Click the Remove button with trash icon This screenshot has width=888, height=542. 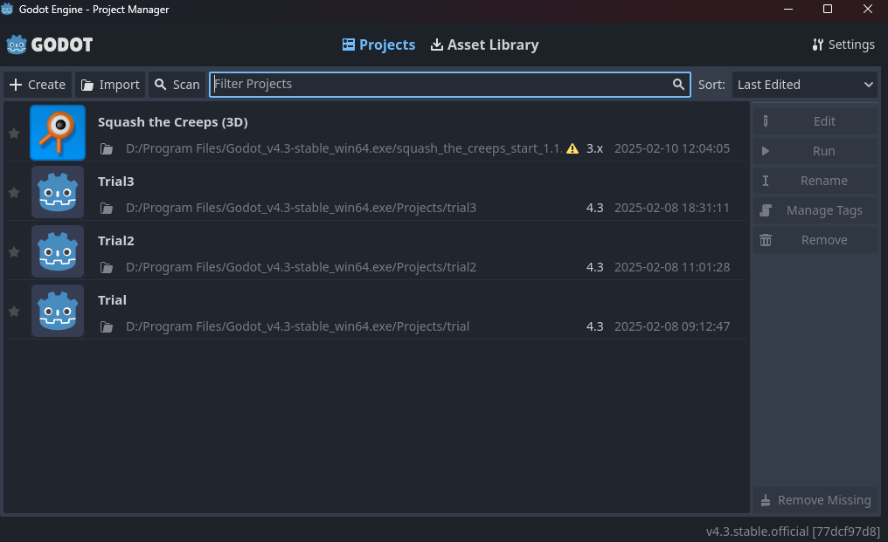tap(815, 240)
